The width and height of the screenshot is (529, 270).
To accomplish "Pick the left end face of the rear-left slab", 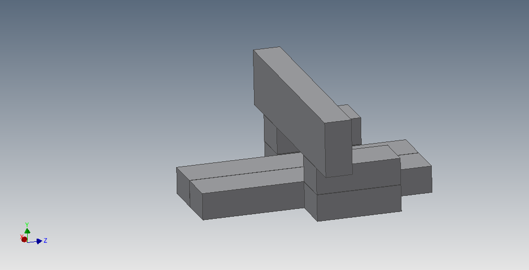I will pos(182,184).
